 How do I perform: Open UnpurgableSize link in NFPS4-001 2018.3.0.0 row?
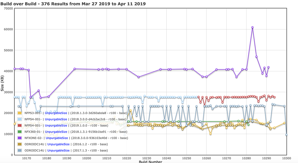click(x=56, y=119)
